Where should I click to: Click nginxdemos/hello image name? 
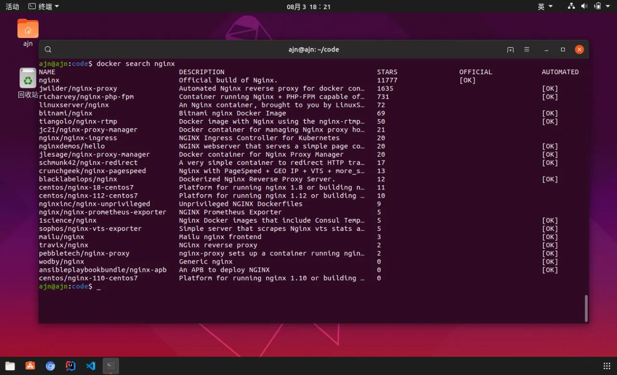(72, 146)
